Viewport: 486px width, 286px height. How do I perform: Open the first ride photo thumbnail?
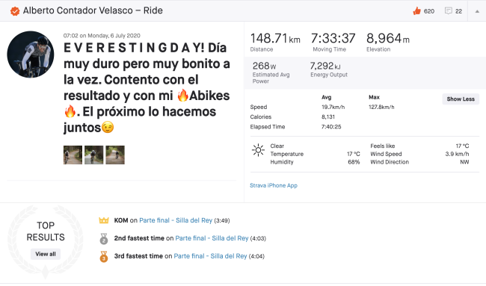(73, 155)
